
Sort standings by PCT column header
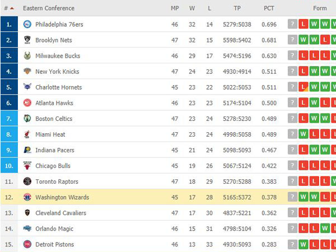pos(269,8)
